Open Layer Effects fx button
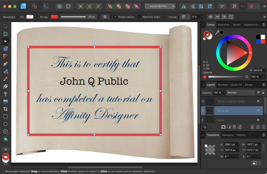 235,127
